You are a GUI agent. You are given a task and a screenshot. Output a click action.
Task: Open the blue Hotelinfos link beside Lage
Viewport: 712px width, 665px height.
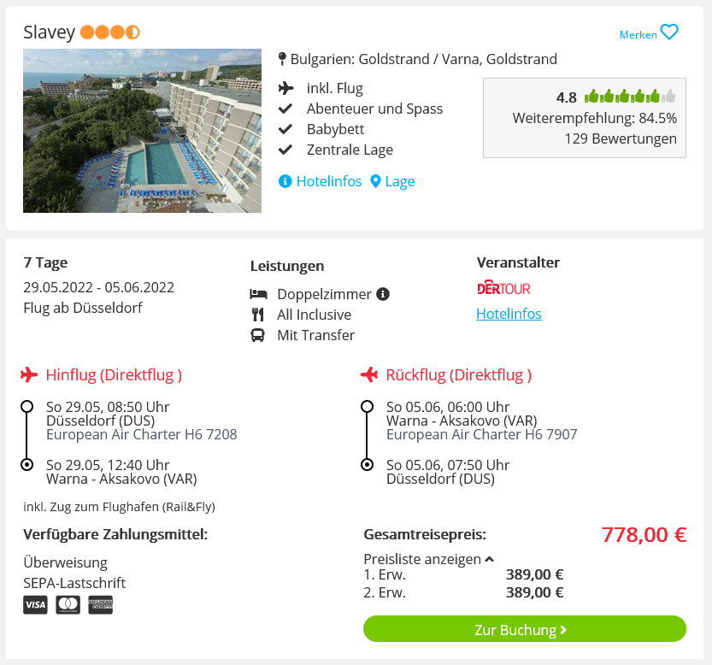click(x=329, y=181)
